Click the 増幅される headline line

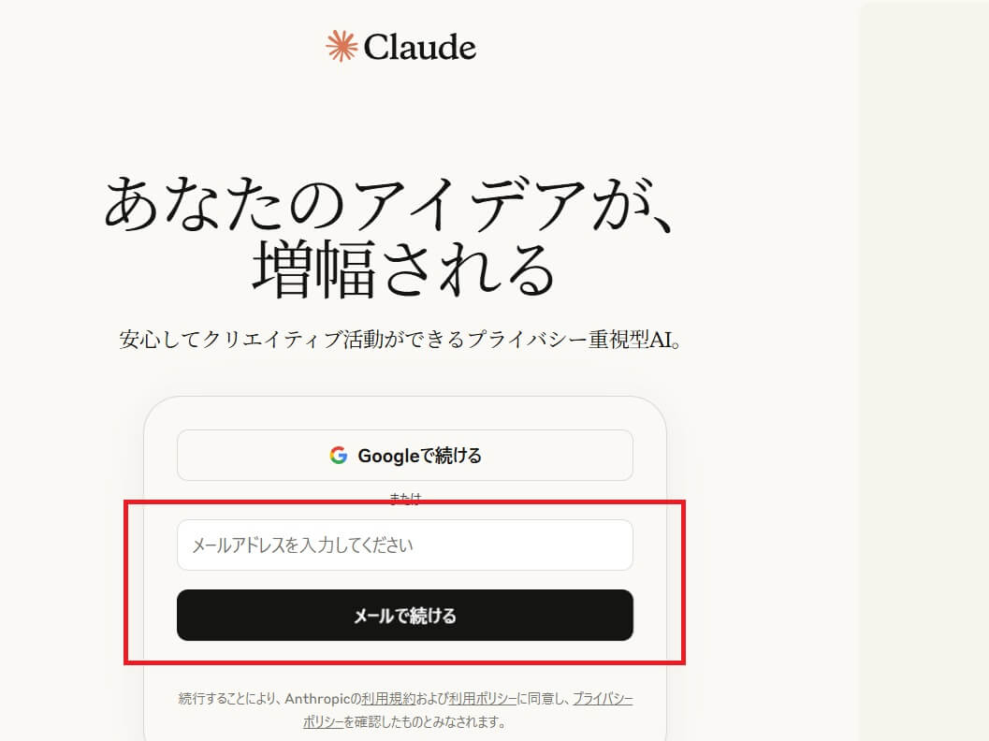coord(403,269)
